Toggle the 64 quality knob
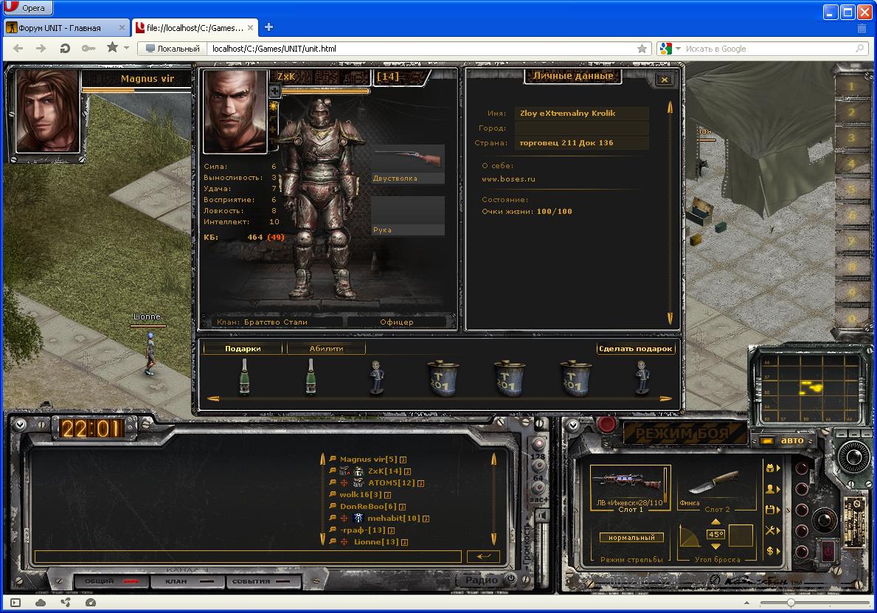Screen dimensions: 877x613 click(x=538, y=466)
